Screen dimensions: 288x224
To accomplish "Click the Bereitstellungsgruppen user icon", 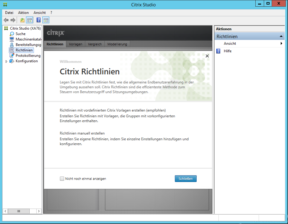I will click(12, 45).
